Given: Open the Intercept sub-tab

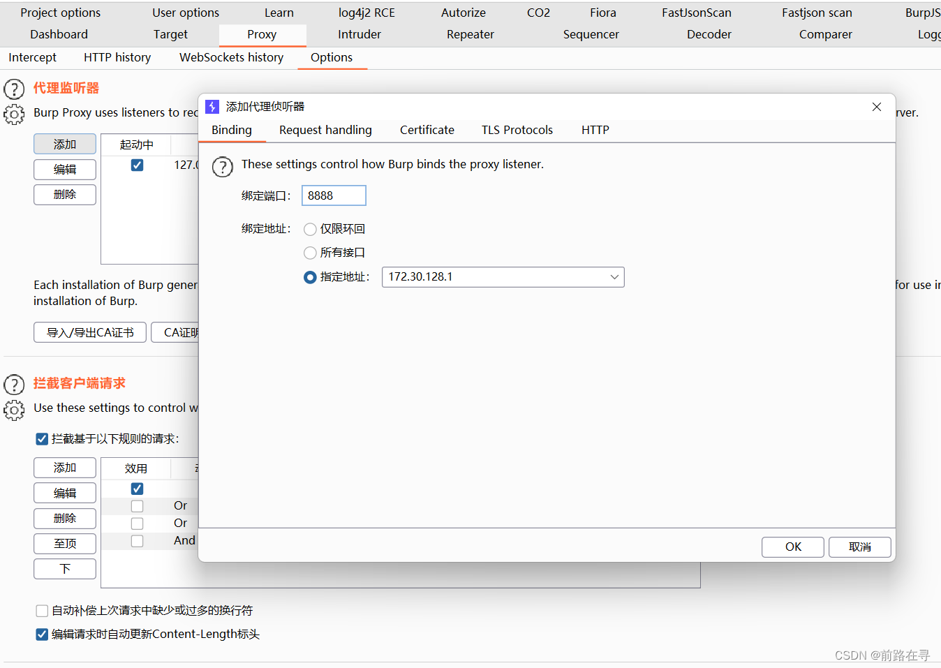Looking at the screenshot, I should coord(32,57).
